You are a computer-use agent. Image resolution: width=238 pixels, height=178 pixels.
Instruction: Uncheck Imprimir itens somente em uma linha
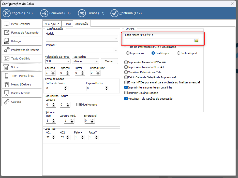(x=126, y=87)
